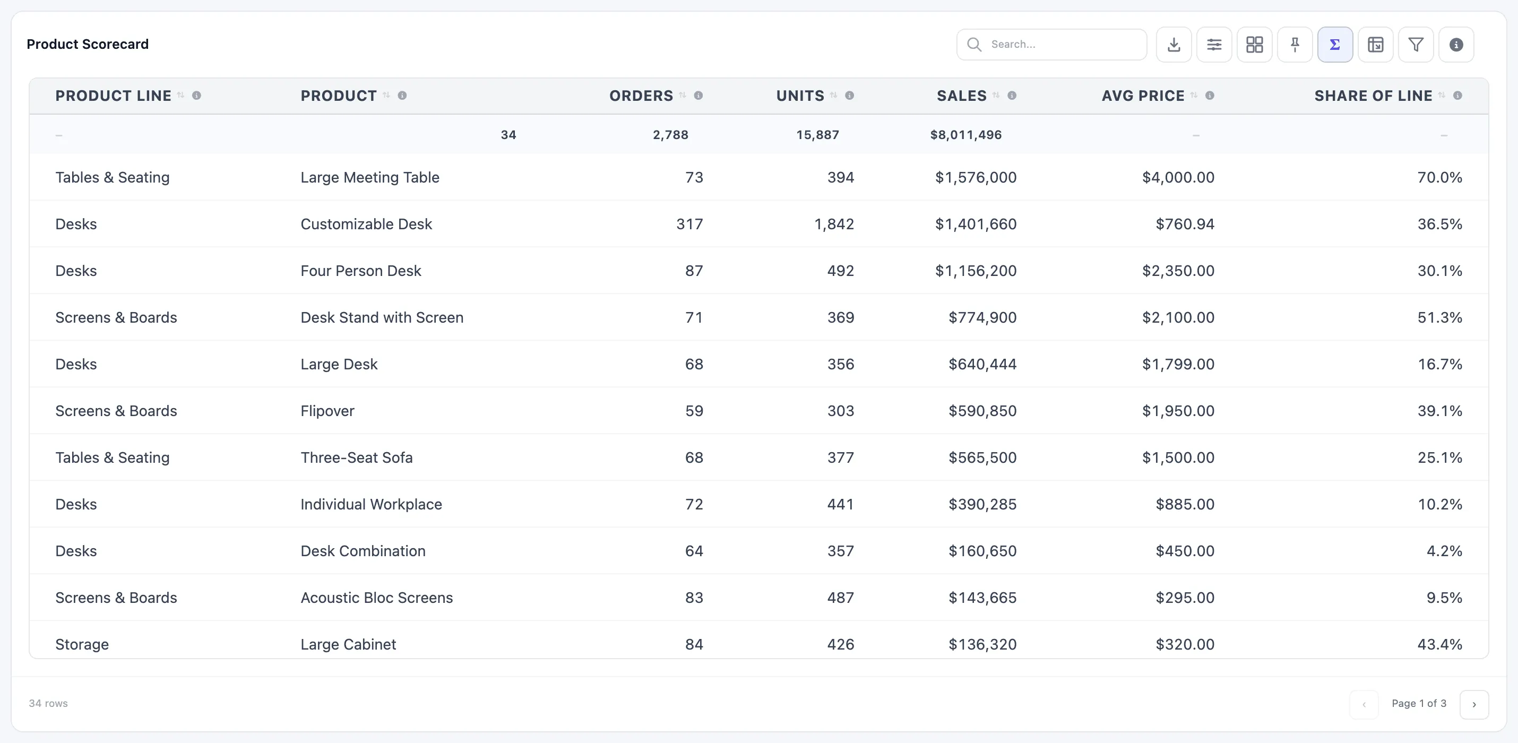Open the filter funnel icon
Screen dimensions: 1518x743
[x=1416, y=45]
